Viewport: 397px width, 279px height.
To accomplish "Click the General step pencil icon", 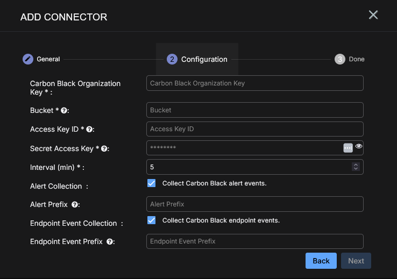I will click(28, 59).
